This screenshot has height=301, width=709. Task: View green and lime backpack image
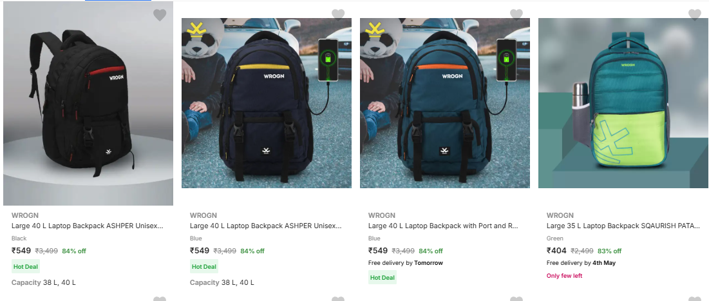[623, 103]
